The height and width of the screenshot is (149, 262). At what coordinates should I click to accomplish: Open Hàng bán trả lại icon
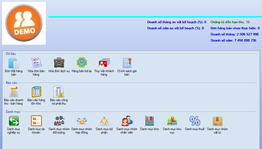(x=82, y=63)
